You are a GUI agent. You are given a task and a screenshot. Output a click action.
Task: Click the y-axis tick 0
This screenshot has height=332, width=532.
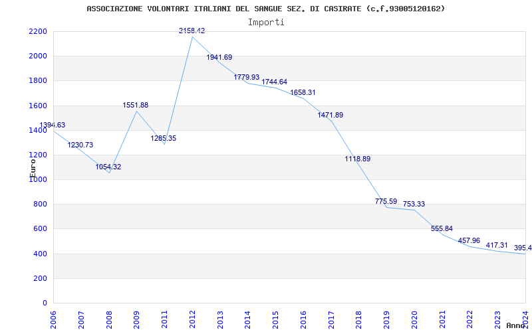[x=45, y=303]
